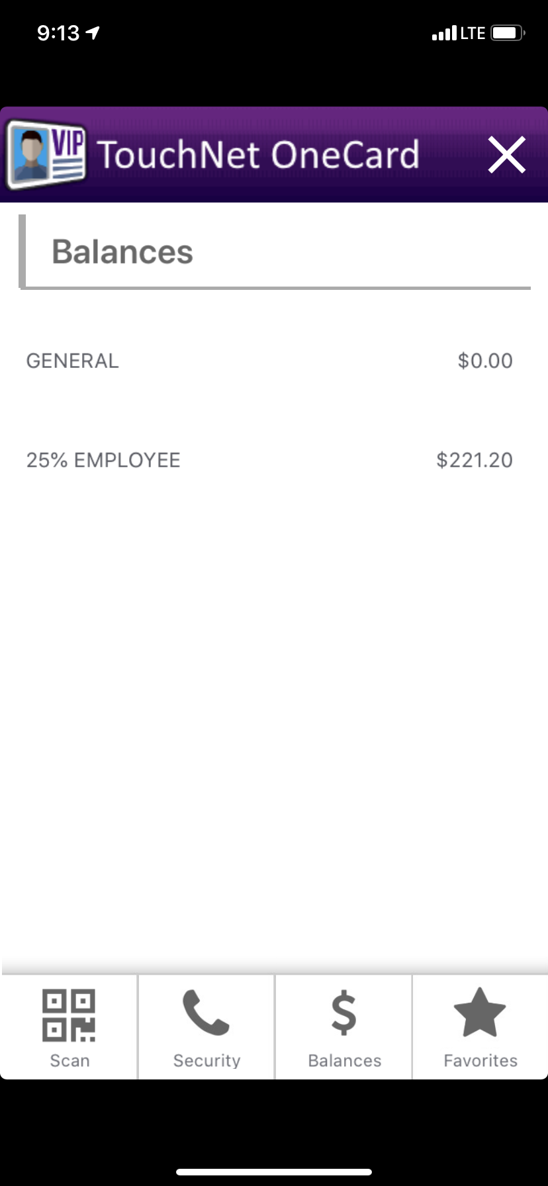Tap the dollar sign Balances icon

343,1013
